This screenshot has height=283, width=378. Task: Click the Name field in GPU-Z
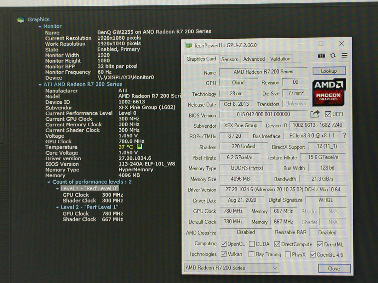263,72
